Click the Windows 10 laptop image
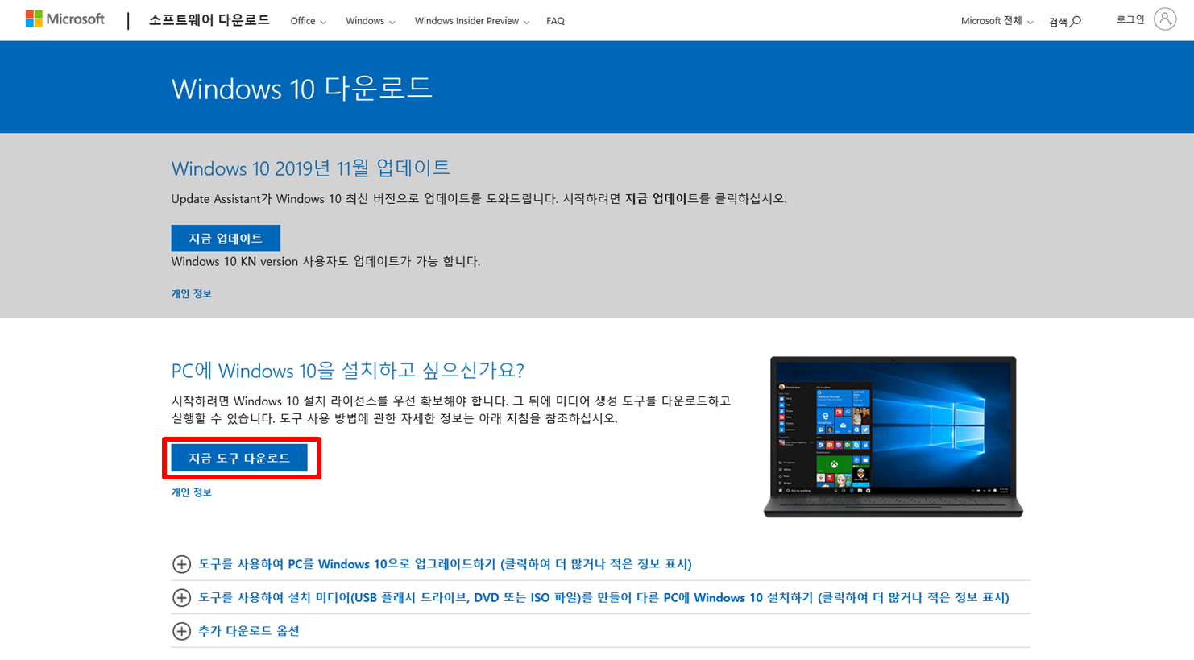The height and width of the screenshot is (660, 1194). tap(893, 437)
